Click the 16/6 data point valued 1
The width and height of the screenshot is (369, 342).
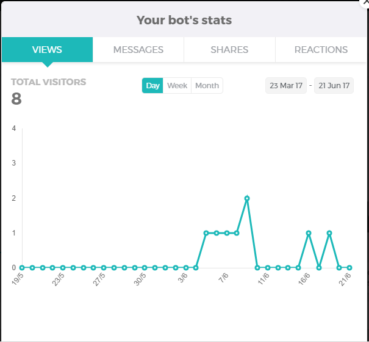tap(309, 233)
